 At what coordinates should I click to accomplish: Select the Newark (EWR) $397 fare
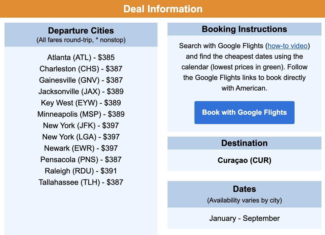pyautogui.click(x=81, y=148)
